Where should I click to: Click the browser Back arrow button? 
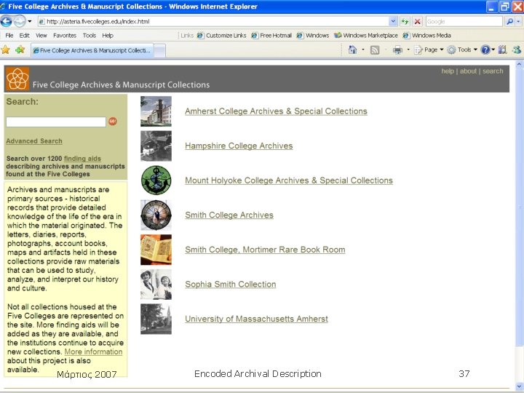click(x=7, y=21)
